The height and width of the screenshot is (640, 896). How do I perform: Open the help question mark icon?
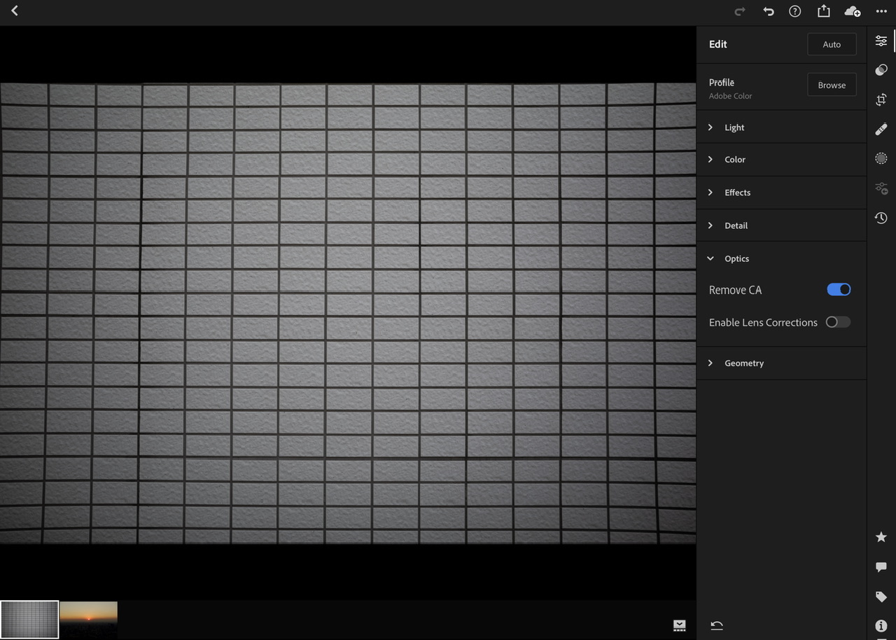795,11
